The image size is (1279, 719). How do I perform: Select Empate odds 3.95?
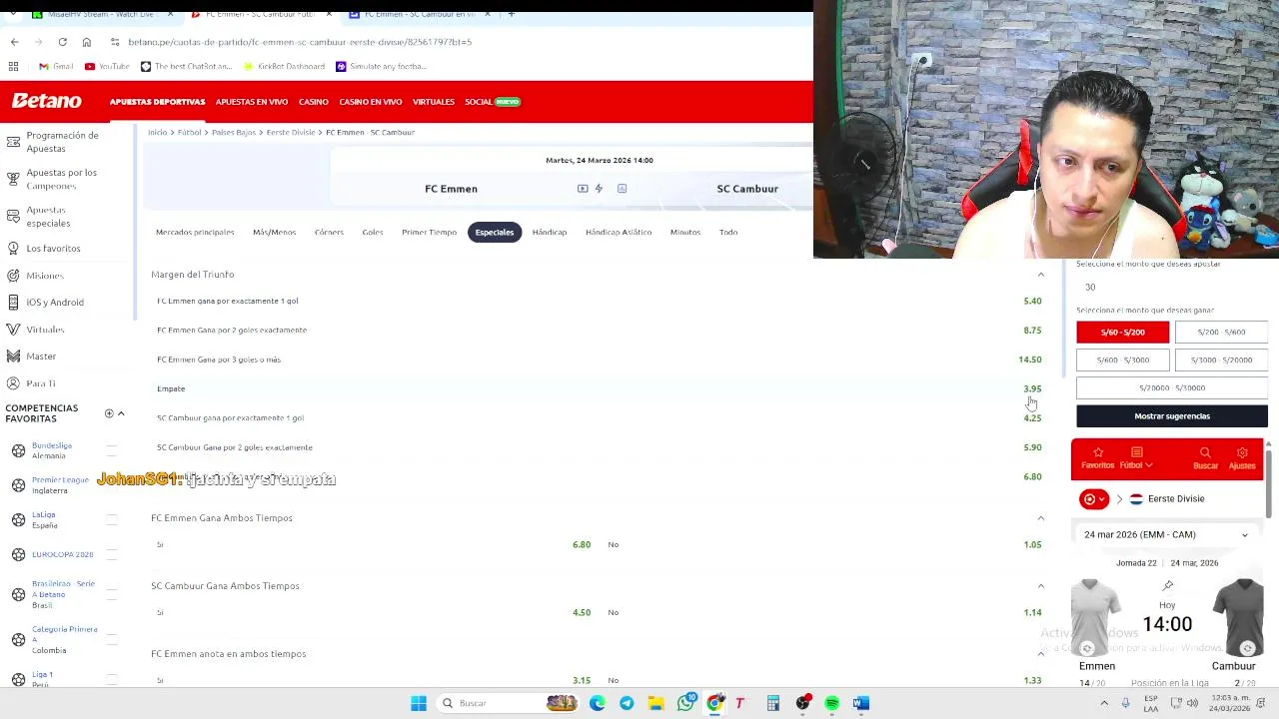(x=1032, y=388)
